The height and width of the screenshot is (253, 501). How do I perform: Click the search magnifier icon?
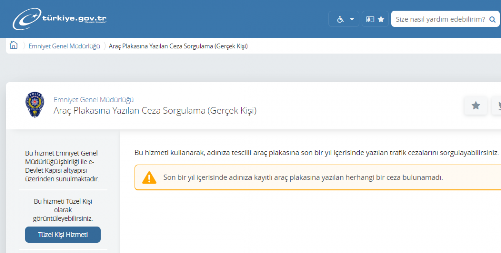(x=492, y=20)
